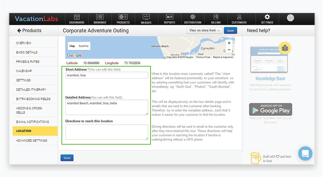Expand the View on store front dropdown
Screen dimensions: 323x177
pos(204,31)
